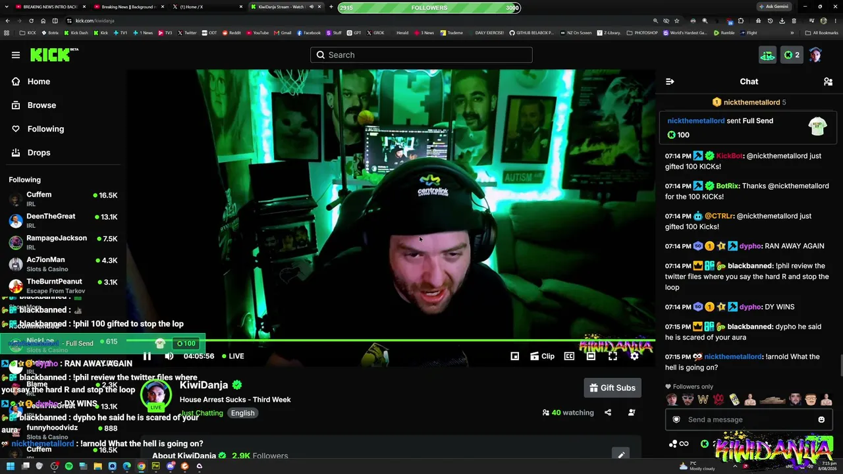Click blackbanned username on !phil message
843x474 pixels.
point(750,266)
